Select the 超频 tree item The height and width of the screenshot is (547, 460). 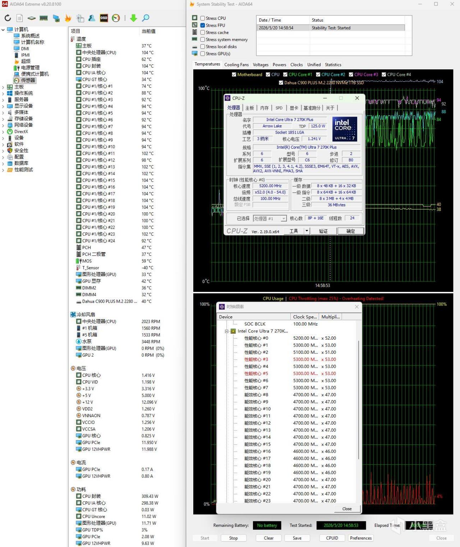coord(26,61)
